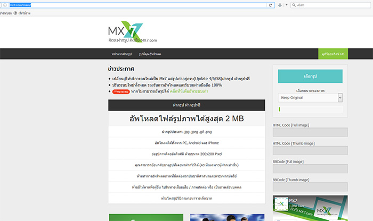Click the magnifier icon in search box

[294, 5]
